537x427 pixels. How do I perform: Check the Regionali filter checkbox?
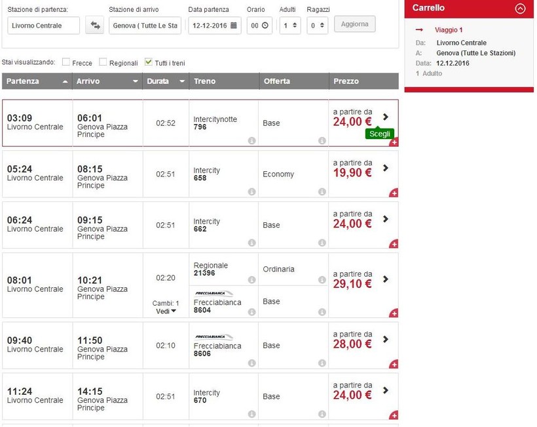(103, 62)
